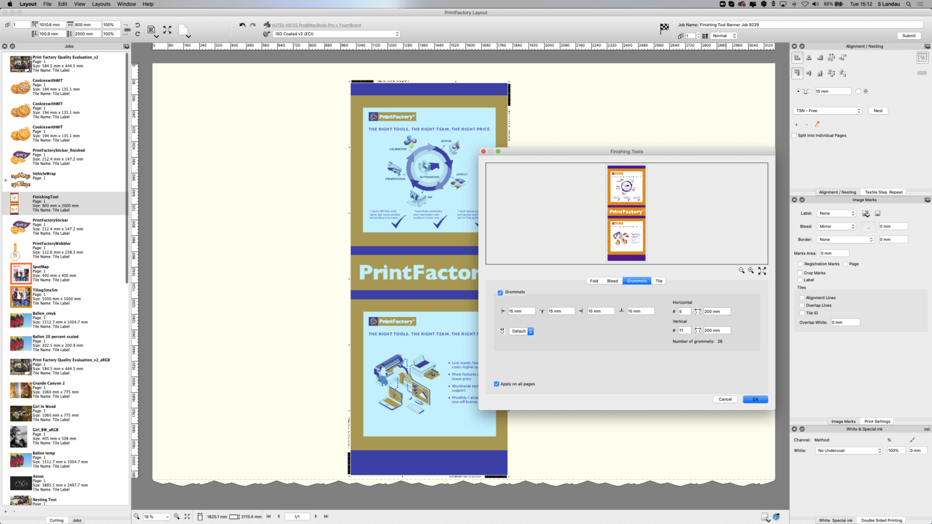The image size is (932, 524).
Task: Click the Nest button
Action: (x=878, y=111)
